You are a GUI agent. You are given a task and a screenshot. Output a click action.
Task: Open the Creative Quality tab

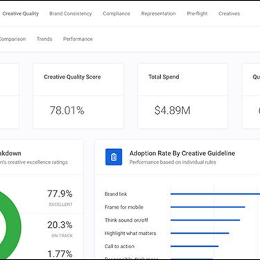(x=20, y=14)
